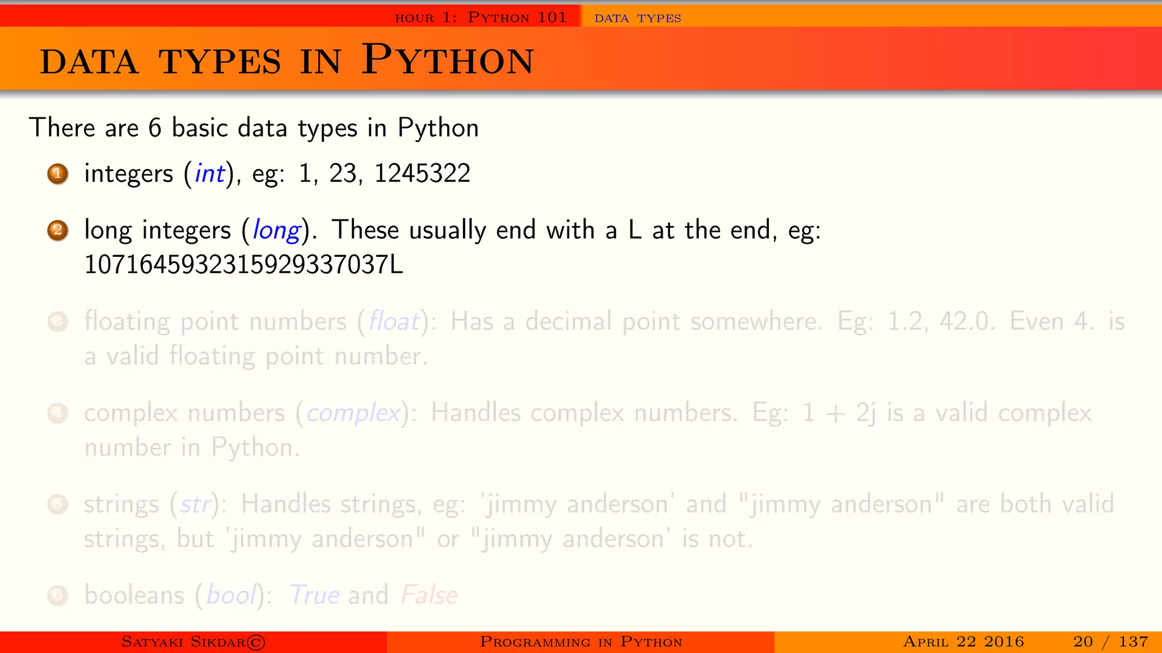This screenshot has width=1162, height=653.
Task: Select the line starting 'strings, but 'jimmy anderson"'
Action: (418, 539)
